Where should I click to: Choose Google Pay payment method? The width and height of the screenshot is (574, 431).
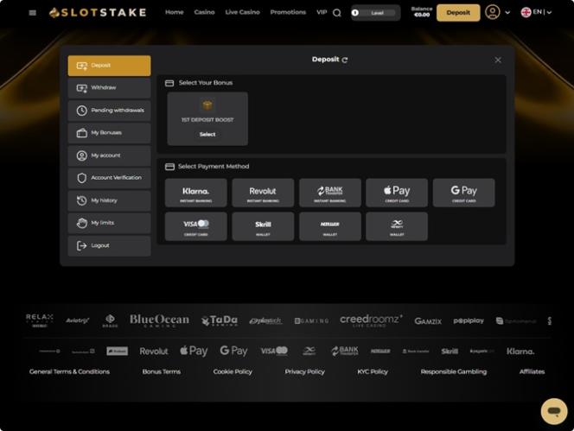(463, 193)
